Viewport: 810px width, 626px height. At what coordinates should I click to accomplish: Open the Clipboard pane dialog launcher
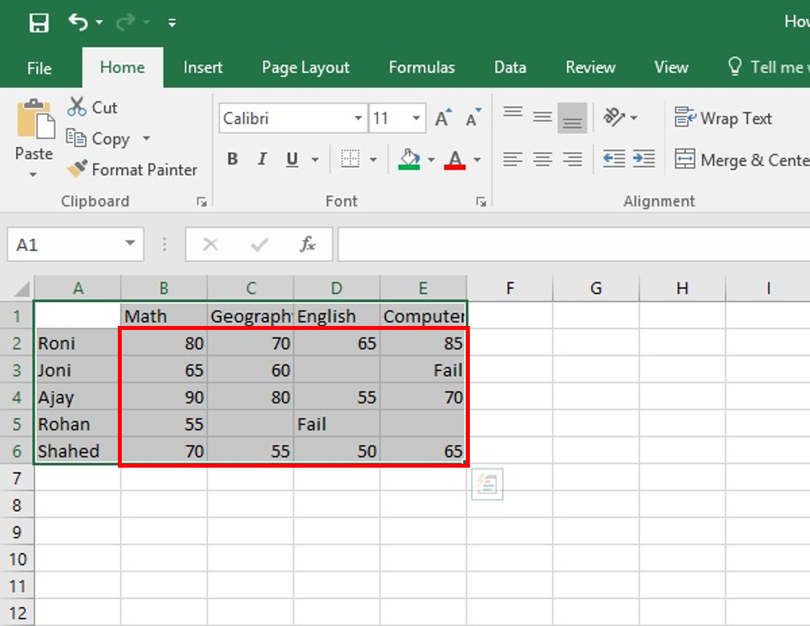[x=202, y=202]
